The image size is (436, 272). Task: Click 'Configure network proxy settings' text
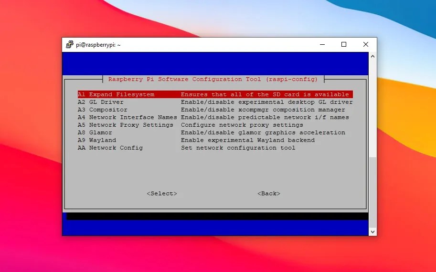point(242,125)
